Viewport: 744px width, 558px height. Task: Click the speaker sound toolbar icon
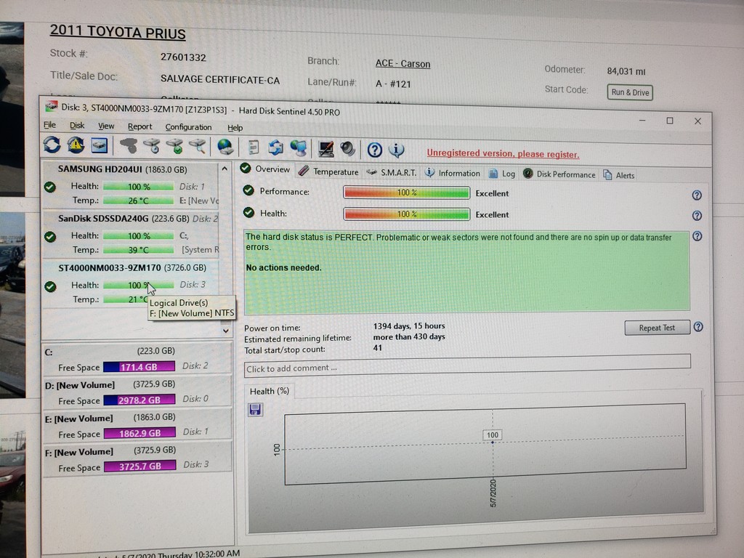pos(348,149)
